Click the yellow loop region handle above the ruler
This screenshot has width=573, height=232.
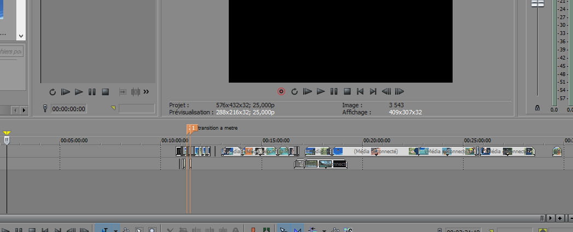pyautogui.click(x=7, y=133)
